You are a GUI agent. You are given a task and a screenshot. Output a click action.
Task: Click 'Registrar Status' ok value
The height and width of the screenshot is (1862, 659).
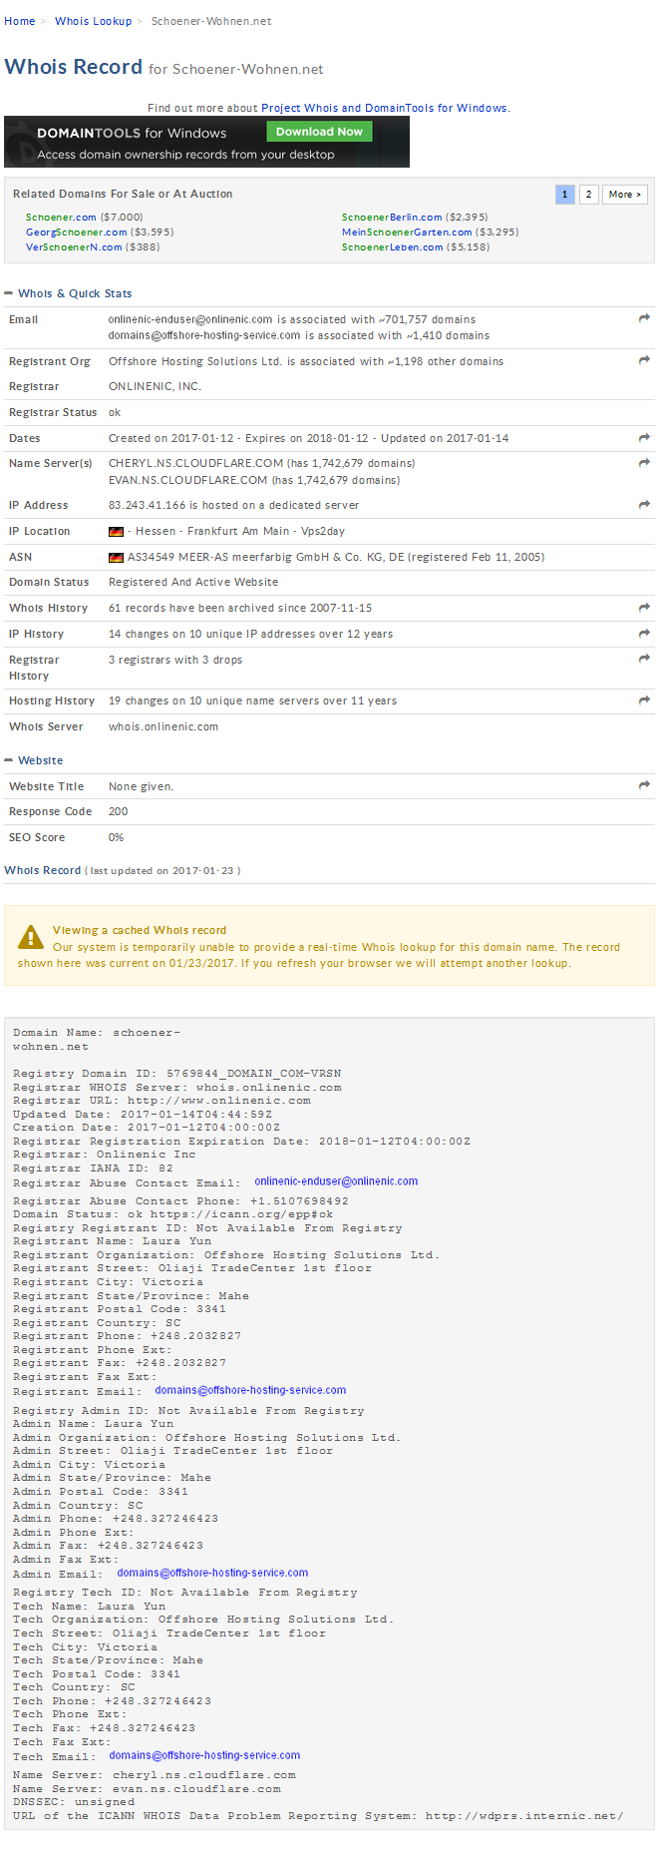point(115,412)
